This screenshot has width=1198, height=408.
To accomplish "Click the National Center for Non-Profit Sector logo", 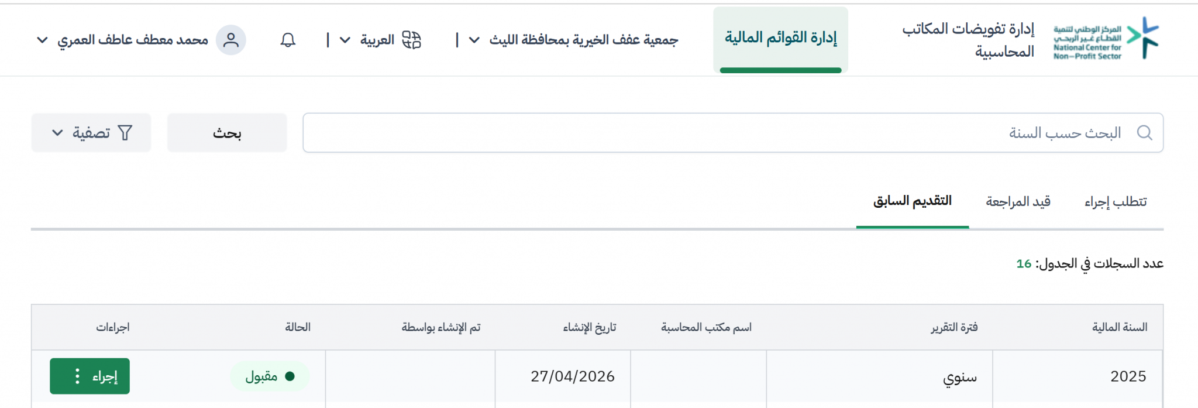I will [1106, 39].
